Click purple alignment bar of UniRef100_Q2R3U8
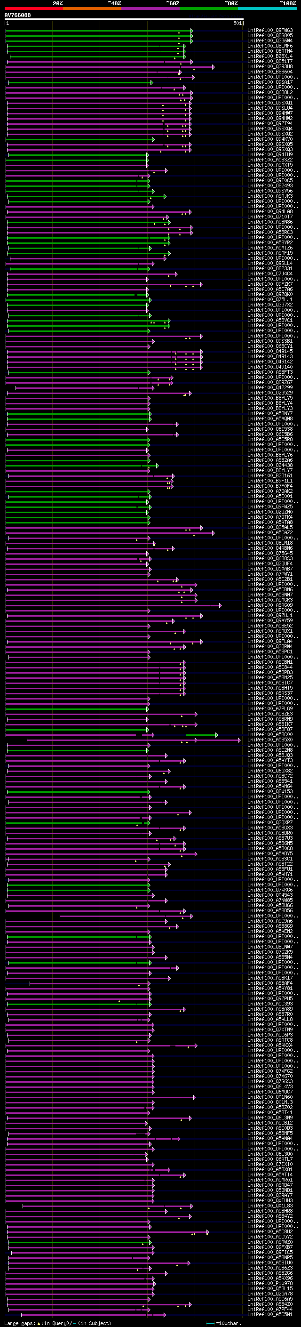Viewport: 301px width, 1327px height. coord(110,66)
